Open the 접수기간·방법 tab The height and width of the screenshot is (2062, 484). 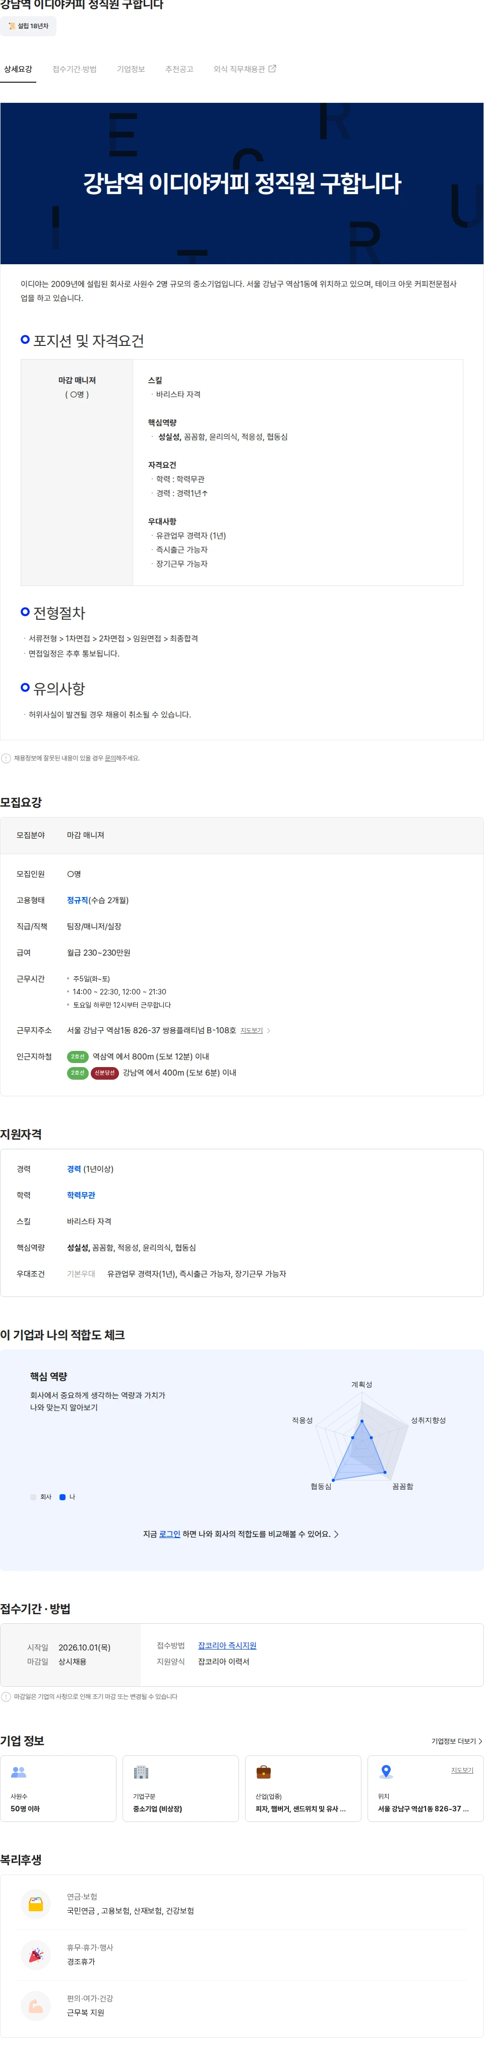pyautogui.click(x=75, y=69)
